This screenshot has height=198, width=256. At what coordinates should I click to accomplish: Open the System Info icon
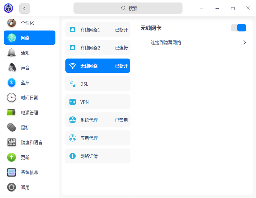tap(12, 172)
